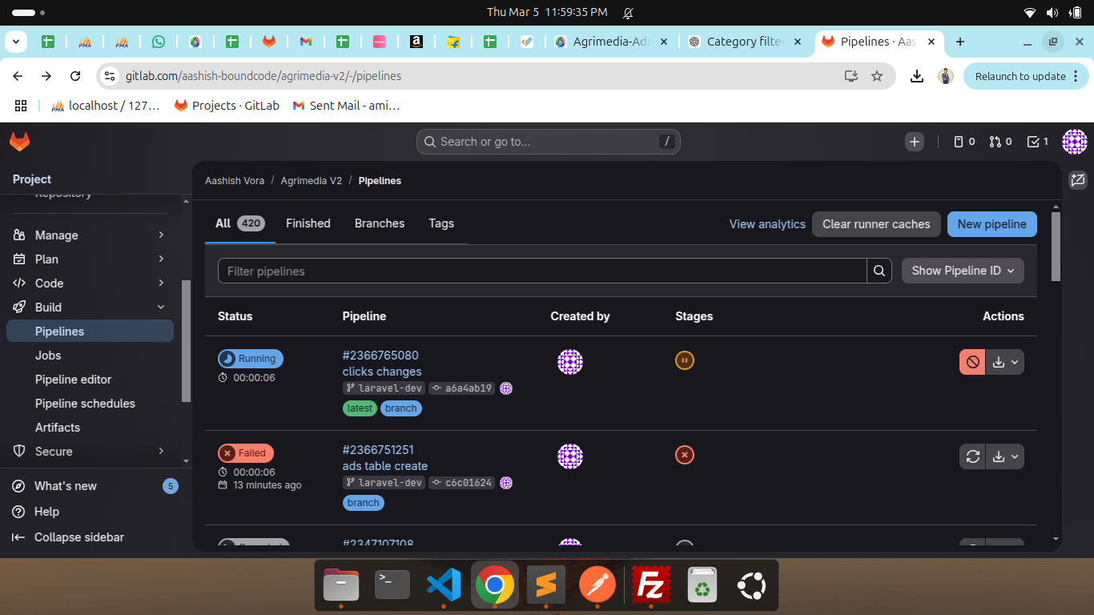Viewport: 1094px width, 615px height.
Task: Click the paused stage icon of running pipeline
Action: [685, 360]
